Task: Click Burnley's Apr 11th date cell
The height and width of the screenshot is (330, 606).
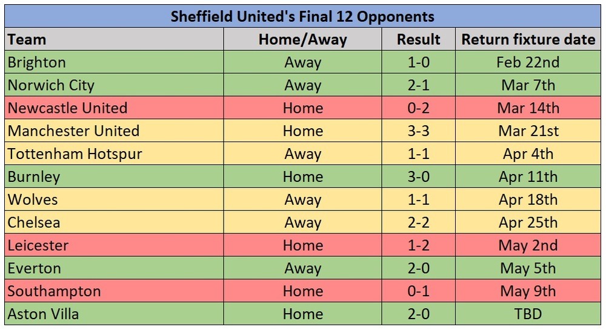Action: 528,176
